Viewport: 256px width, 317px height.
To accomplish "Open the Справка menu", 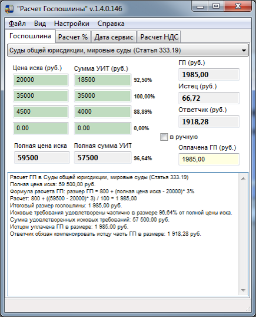I will tap(111, 24).
